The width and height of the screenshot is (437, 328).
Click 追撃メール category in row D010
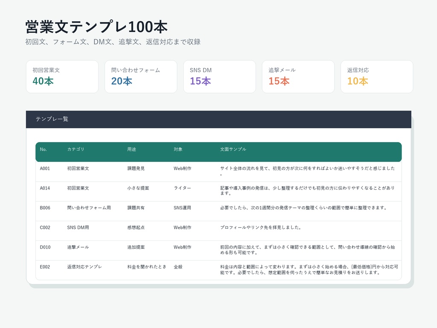tap(78, 247)
